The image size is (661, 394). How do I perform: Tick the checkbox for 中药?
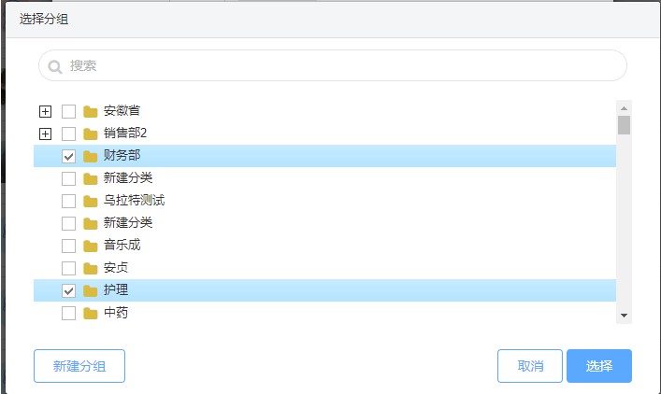68,313
